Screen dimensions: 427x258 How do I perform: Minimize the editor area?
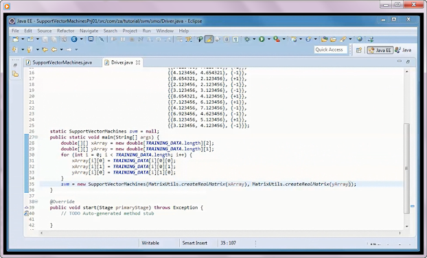400,61
